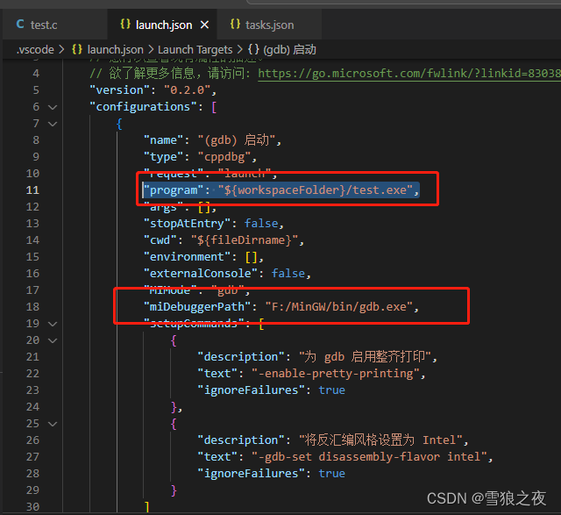The image size is (561, 515).
Task: Click the "text" key on line 27
Action: 217,457
